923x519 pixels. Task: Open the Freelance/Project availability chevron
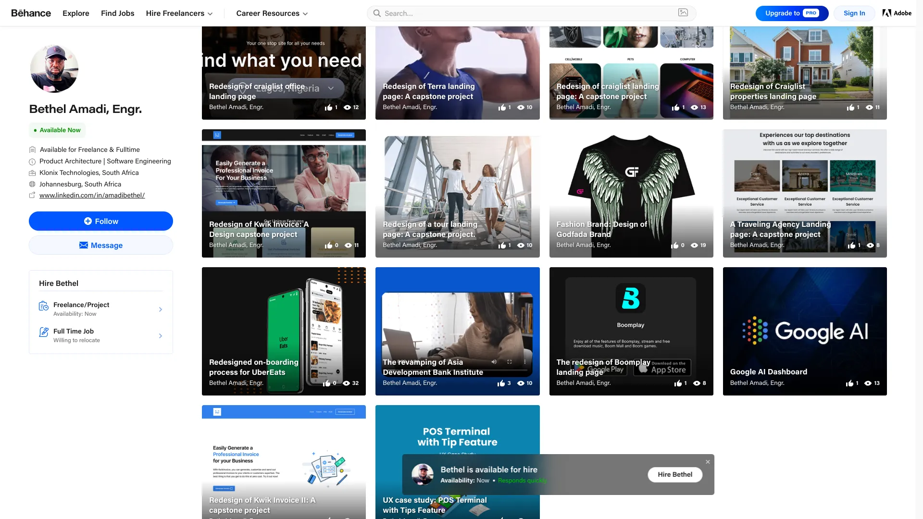click(x=161, y=309)
